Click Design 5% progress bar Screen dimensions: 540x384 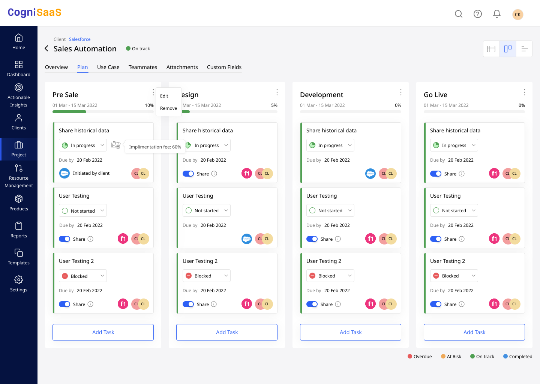[x=229, y=112]
